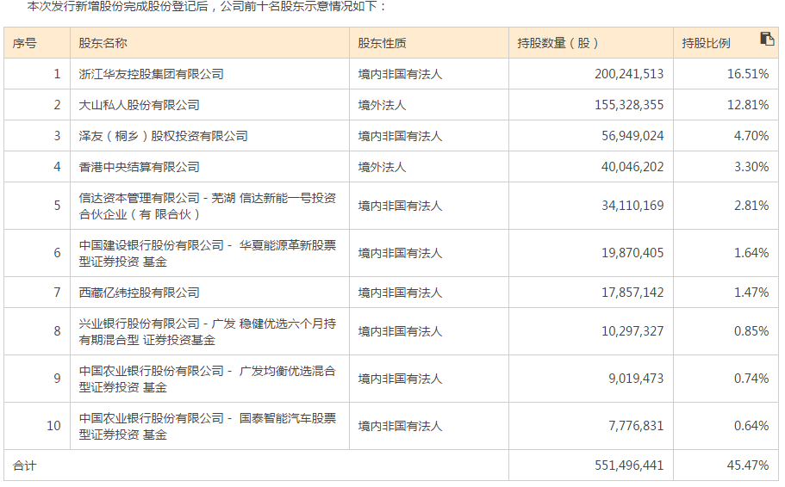
Task: Click the percentage 12.81%
Action: click(x=748, y=105)
